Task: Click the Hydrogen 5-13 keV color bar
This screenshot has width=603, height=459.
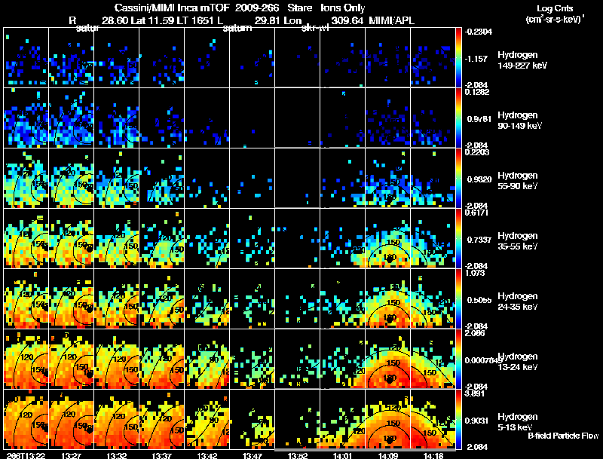Action: point(458,419)
